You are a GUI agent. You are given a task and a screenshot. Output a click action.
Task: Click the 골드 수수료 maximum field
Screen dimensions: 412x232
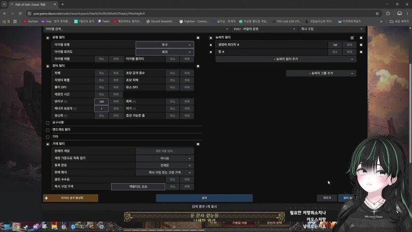187,180
